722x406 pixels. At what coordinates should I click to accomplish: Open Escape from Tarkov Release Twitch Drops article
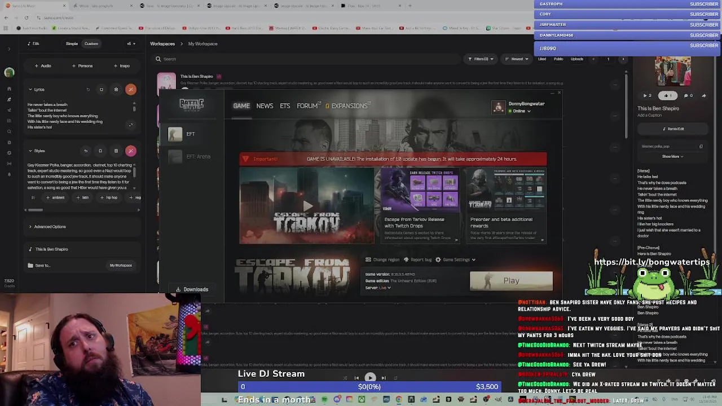click(x=419, y=206)
